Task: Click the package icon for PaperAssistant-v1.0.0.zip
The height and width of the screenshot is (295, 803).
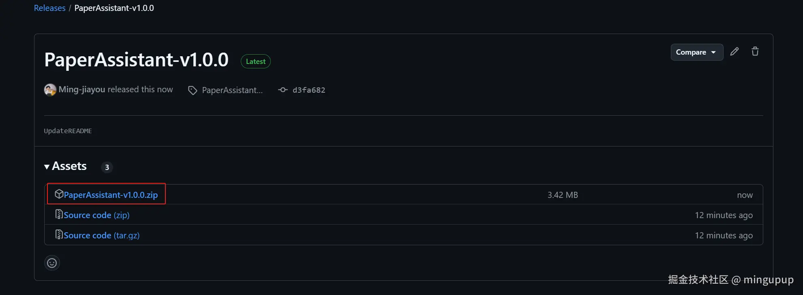Action: [x=59, y=194]
